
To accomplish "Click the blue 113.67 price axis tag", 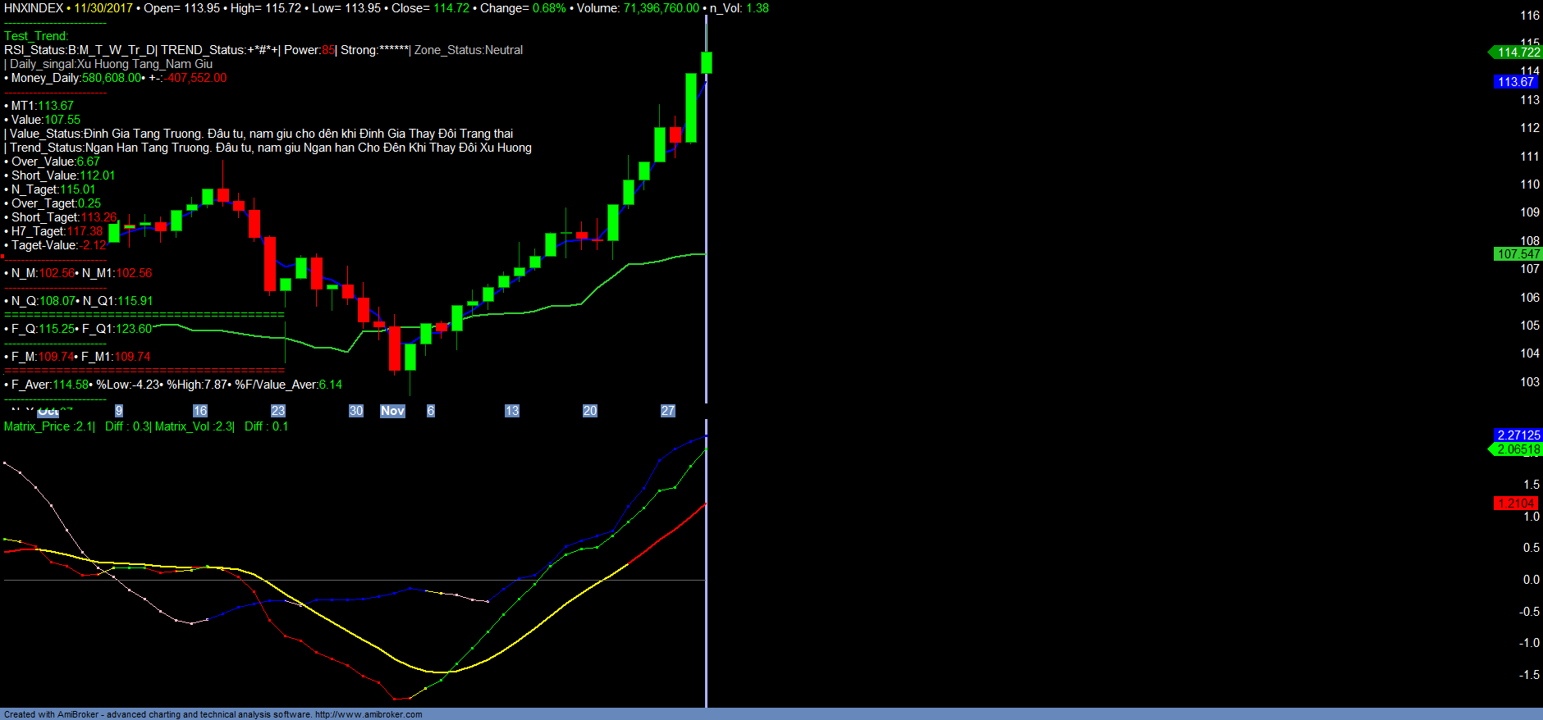I will [x=1515, y=82].
